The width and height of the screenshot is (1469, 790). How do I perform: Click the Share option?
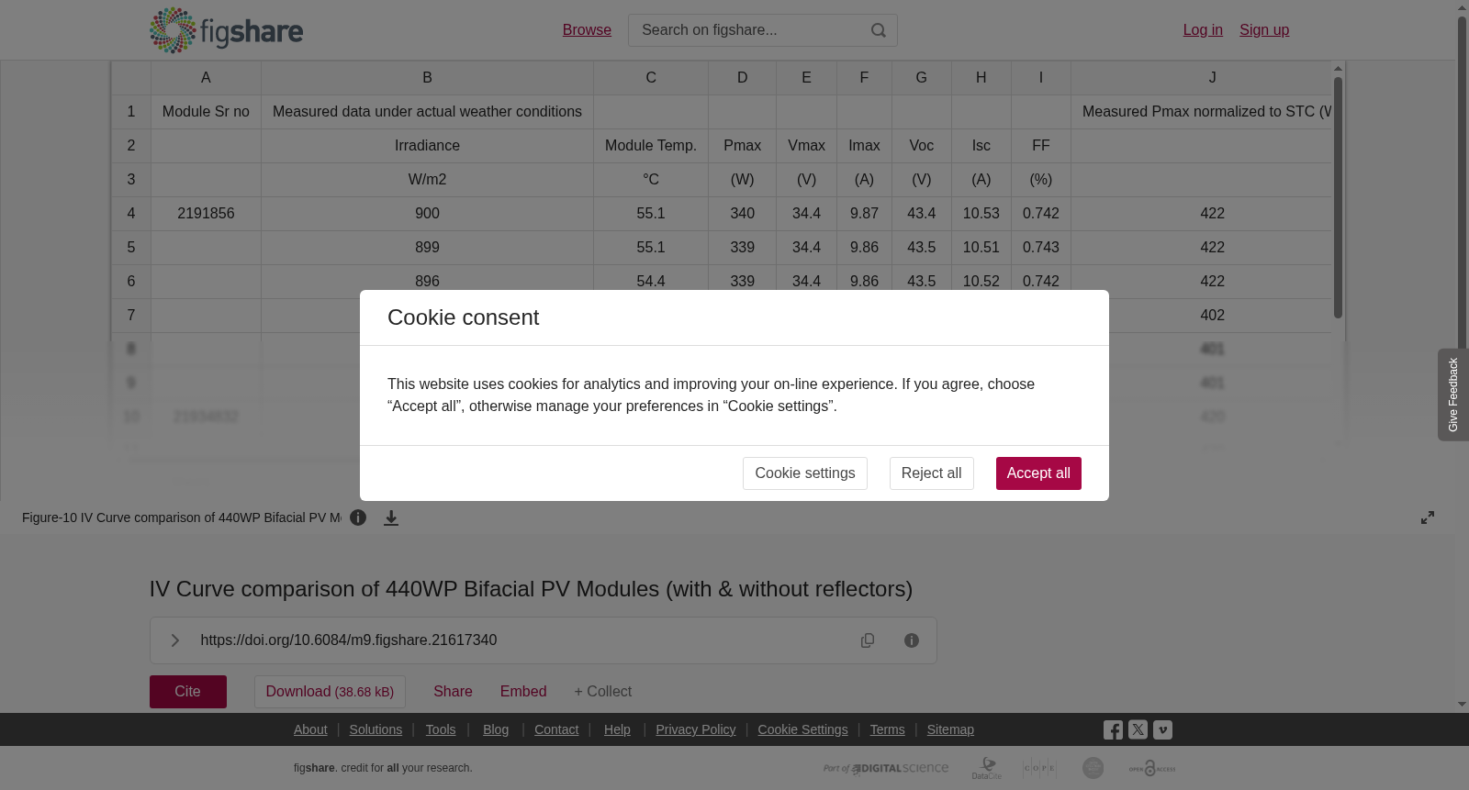coord(453,692)
